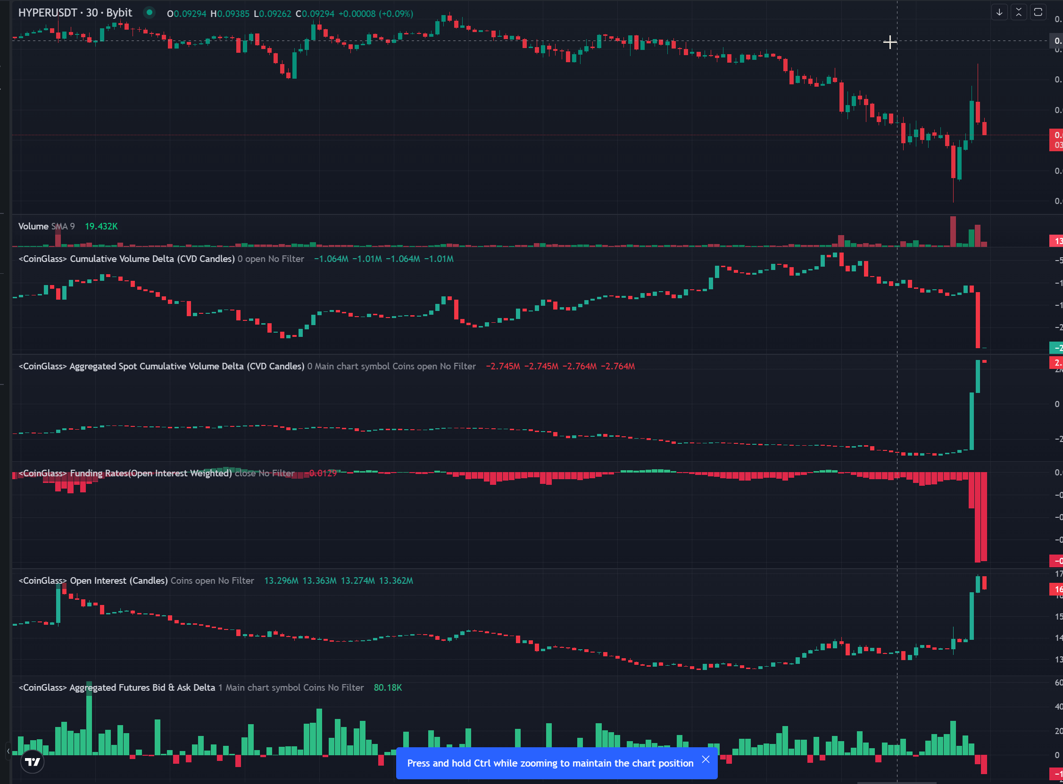The width and height of the screenshot is (1063, 784).
Task: Close the Ctrl zoom hint notification
Action: pyautogui.click(x=706, y=759)
